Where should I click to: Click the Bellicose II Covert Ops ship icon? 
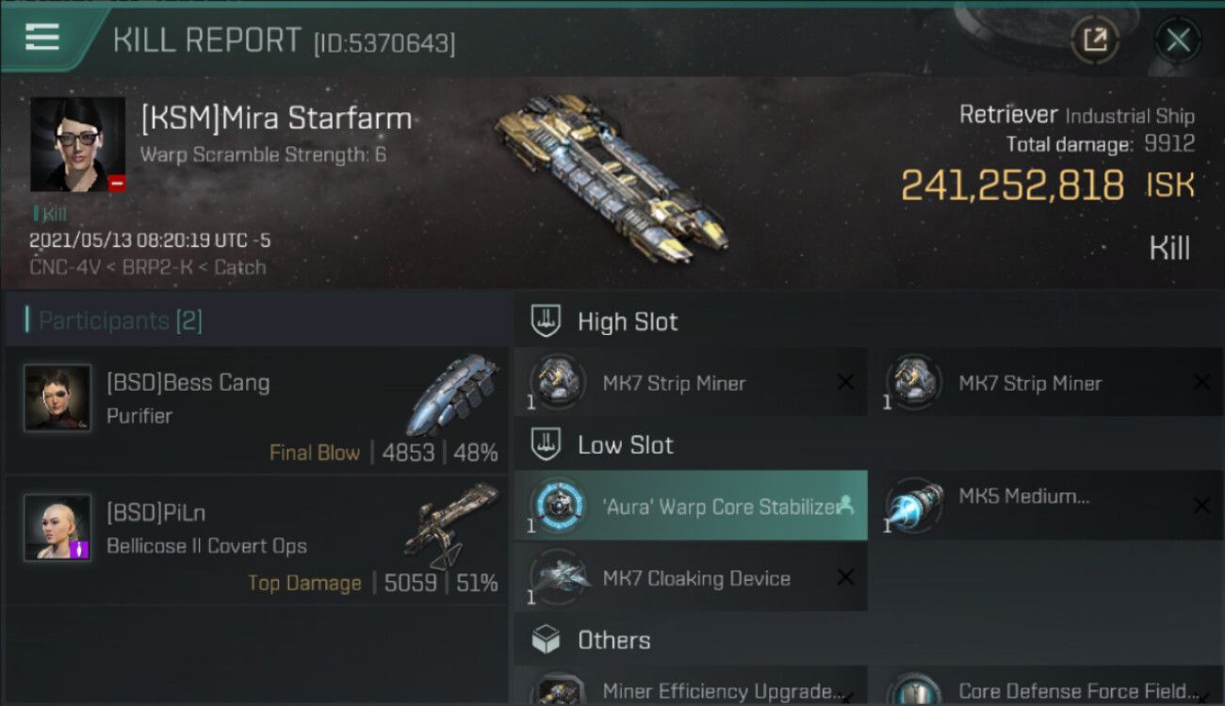click(452, 525)
